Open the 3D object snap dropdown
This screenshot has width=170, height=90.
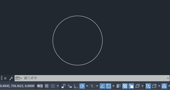(142, 86)
